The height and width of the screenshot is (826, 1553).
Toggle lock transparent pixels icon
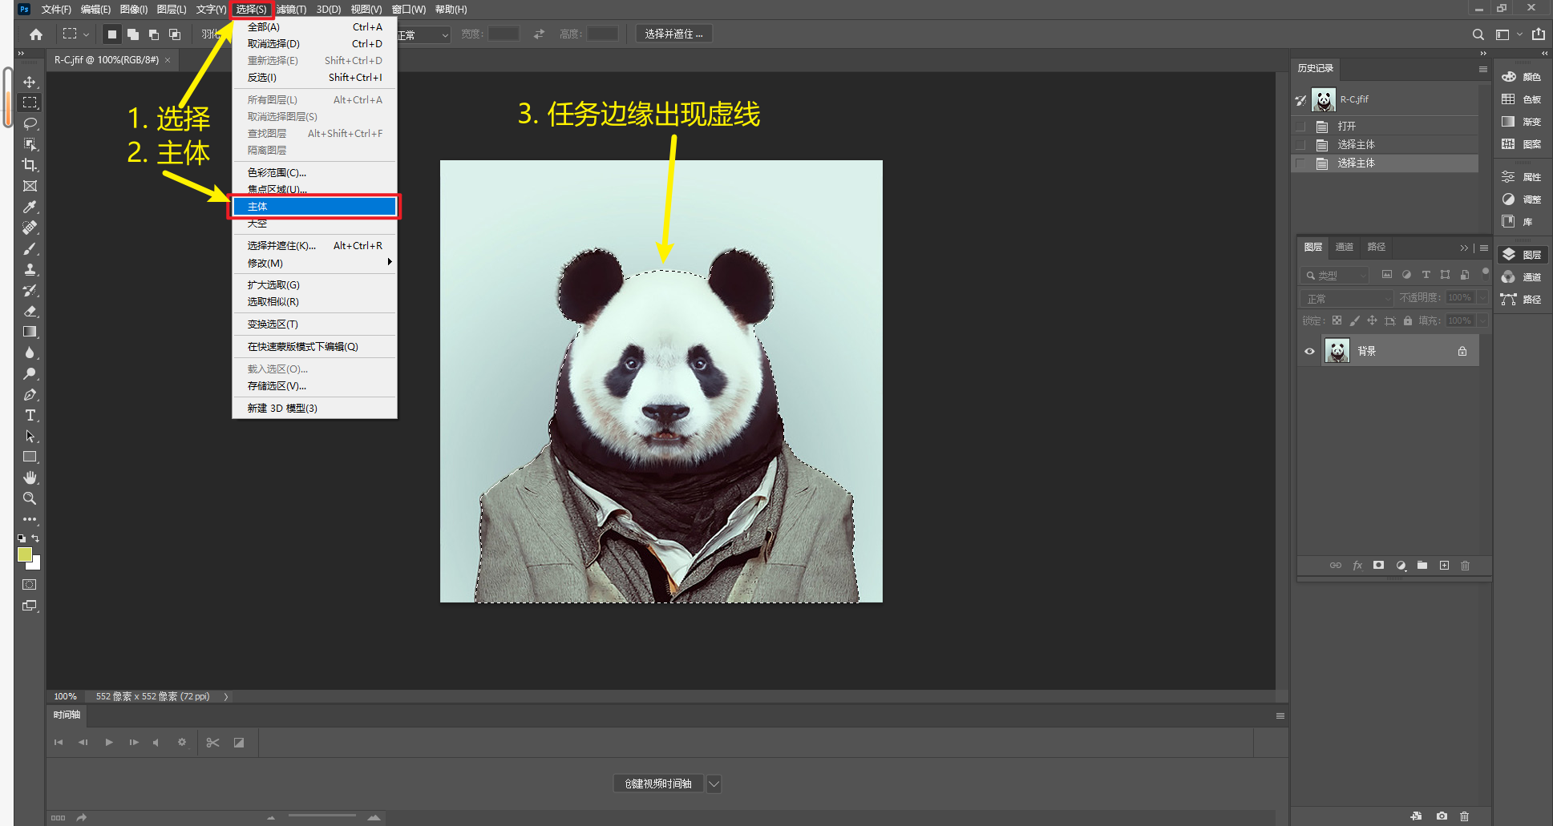tap(1337, 320)
